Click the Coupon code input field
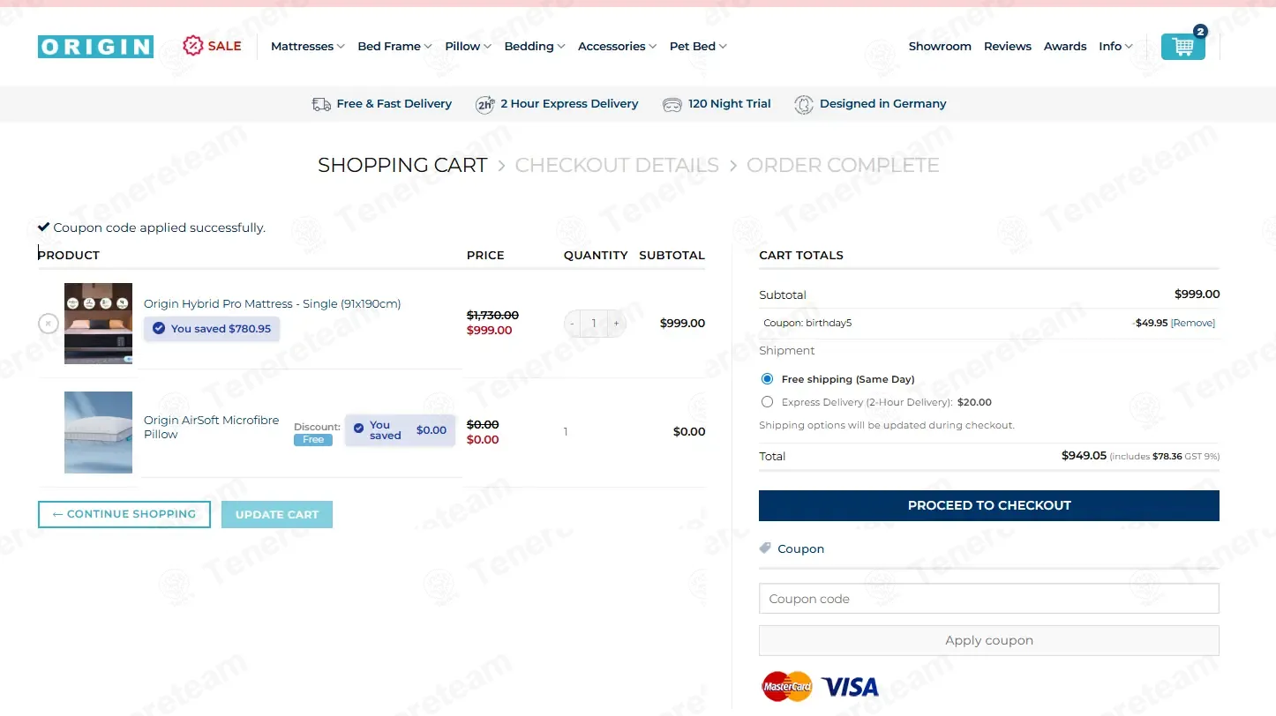 coord(989,599)
